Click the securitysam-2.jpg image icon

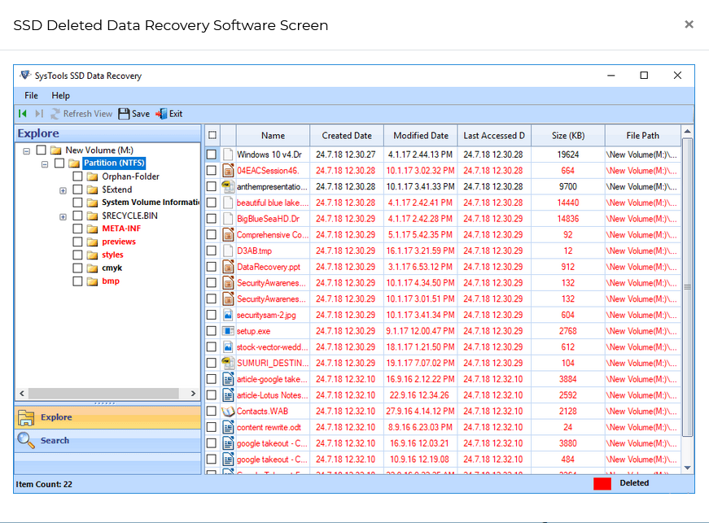[229, 315]
